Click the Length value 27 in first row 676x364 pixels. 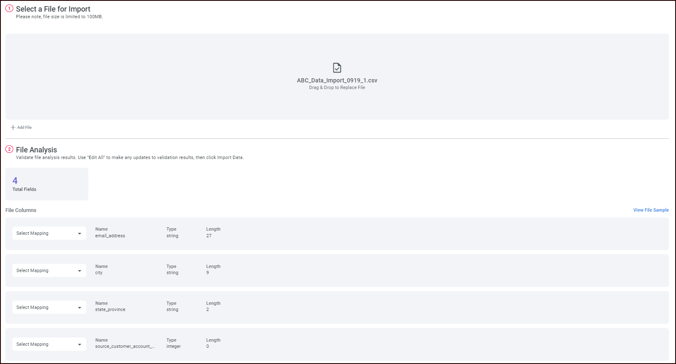click(209, 236)
